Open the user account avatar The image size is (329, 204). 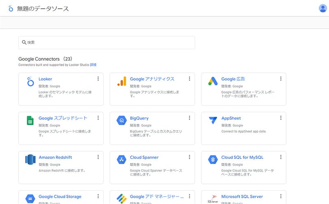pyautogui.click(x=323, y=8)
